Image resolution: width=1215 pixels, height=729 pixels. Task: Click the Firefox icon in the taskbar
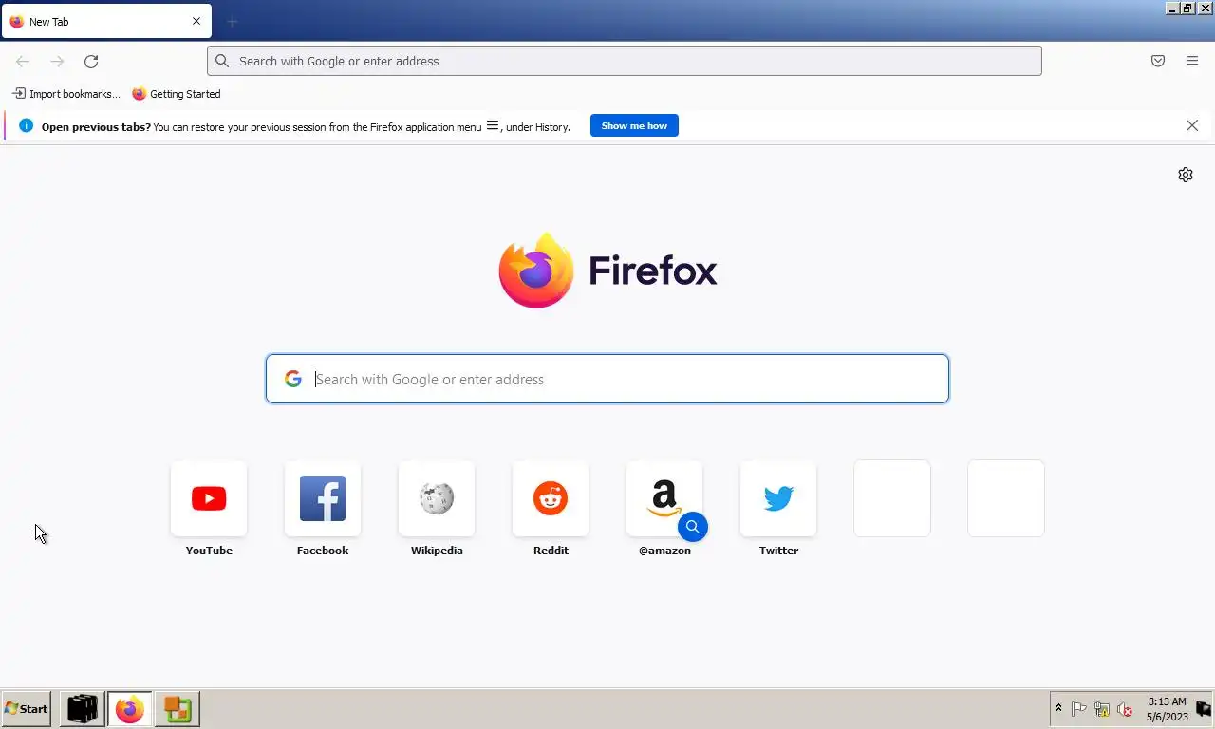click(x=130, y=709)
